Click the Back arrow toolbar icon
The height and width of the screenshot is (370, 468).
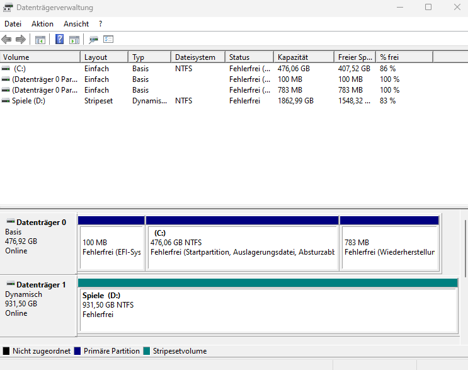tap(6, 40)
